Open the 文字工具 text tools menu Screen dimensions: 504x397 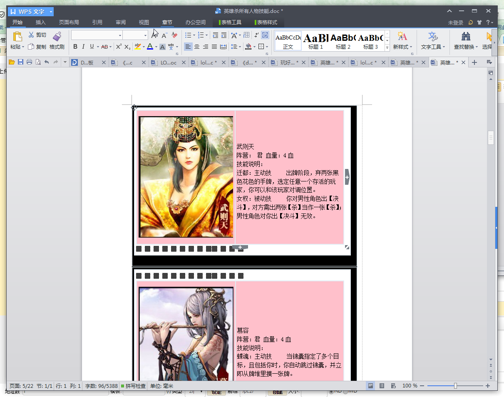click(433, 41)
